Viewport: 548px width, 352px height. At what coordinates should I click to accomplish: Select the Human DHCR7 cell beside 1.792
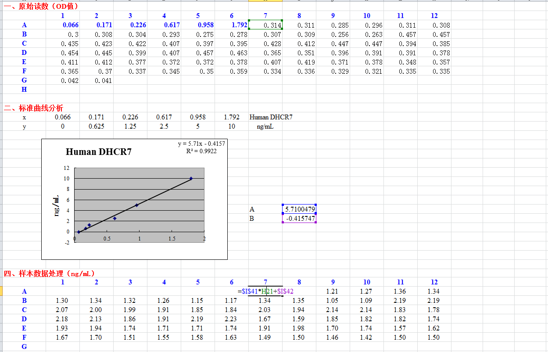tap(271, 117)
